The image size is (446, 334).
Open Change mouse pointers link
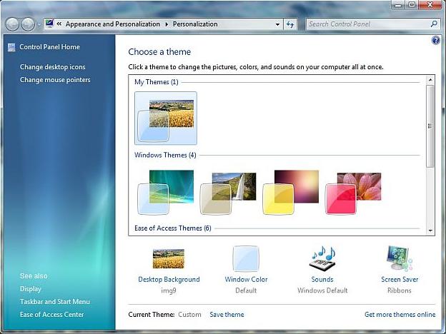(55, 80)
